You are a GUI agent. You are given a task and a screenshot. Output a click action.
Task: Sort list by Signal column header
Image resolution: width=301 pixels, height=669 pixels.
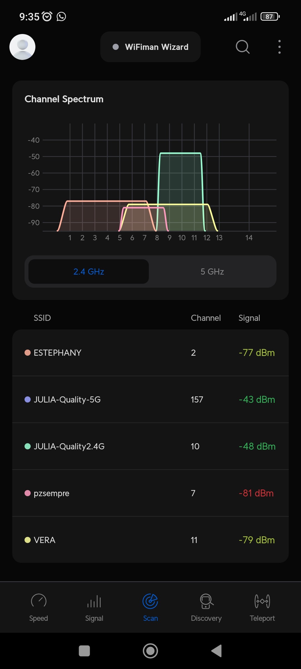(x=249, y=318)
